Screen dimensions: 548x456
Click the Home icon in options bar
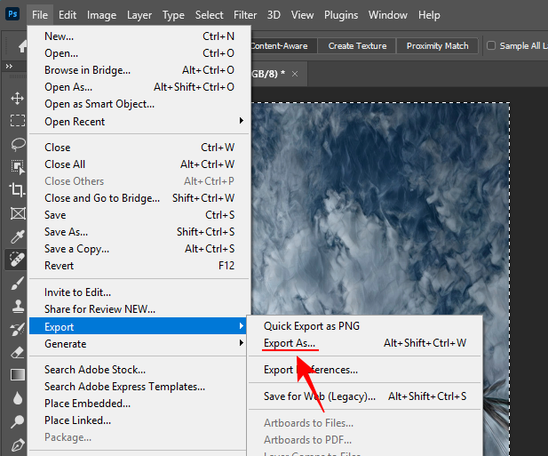click(x=22, y=46)
